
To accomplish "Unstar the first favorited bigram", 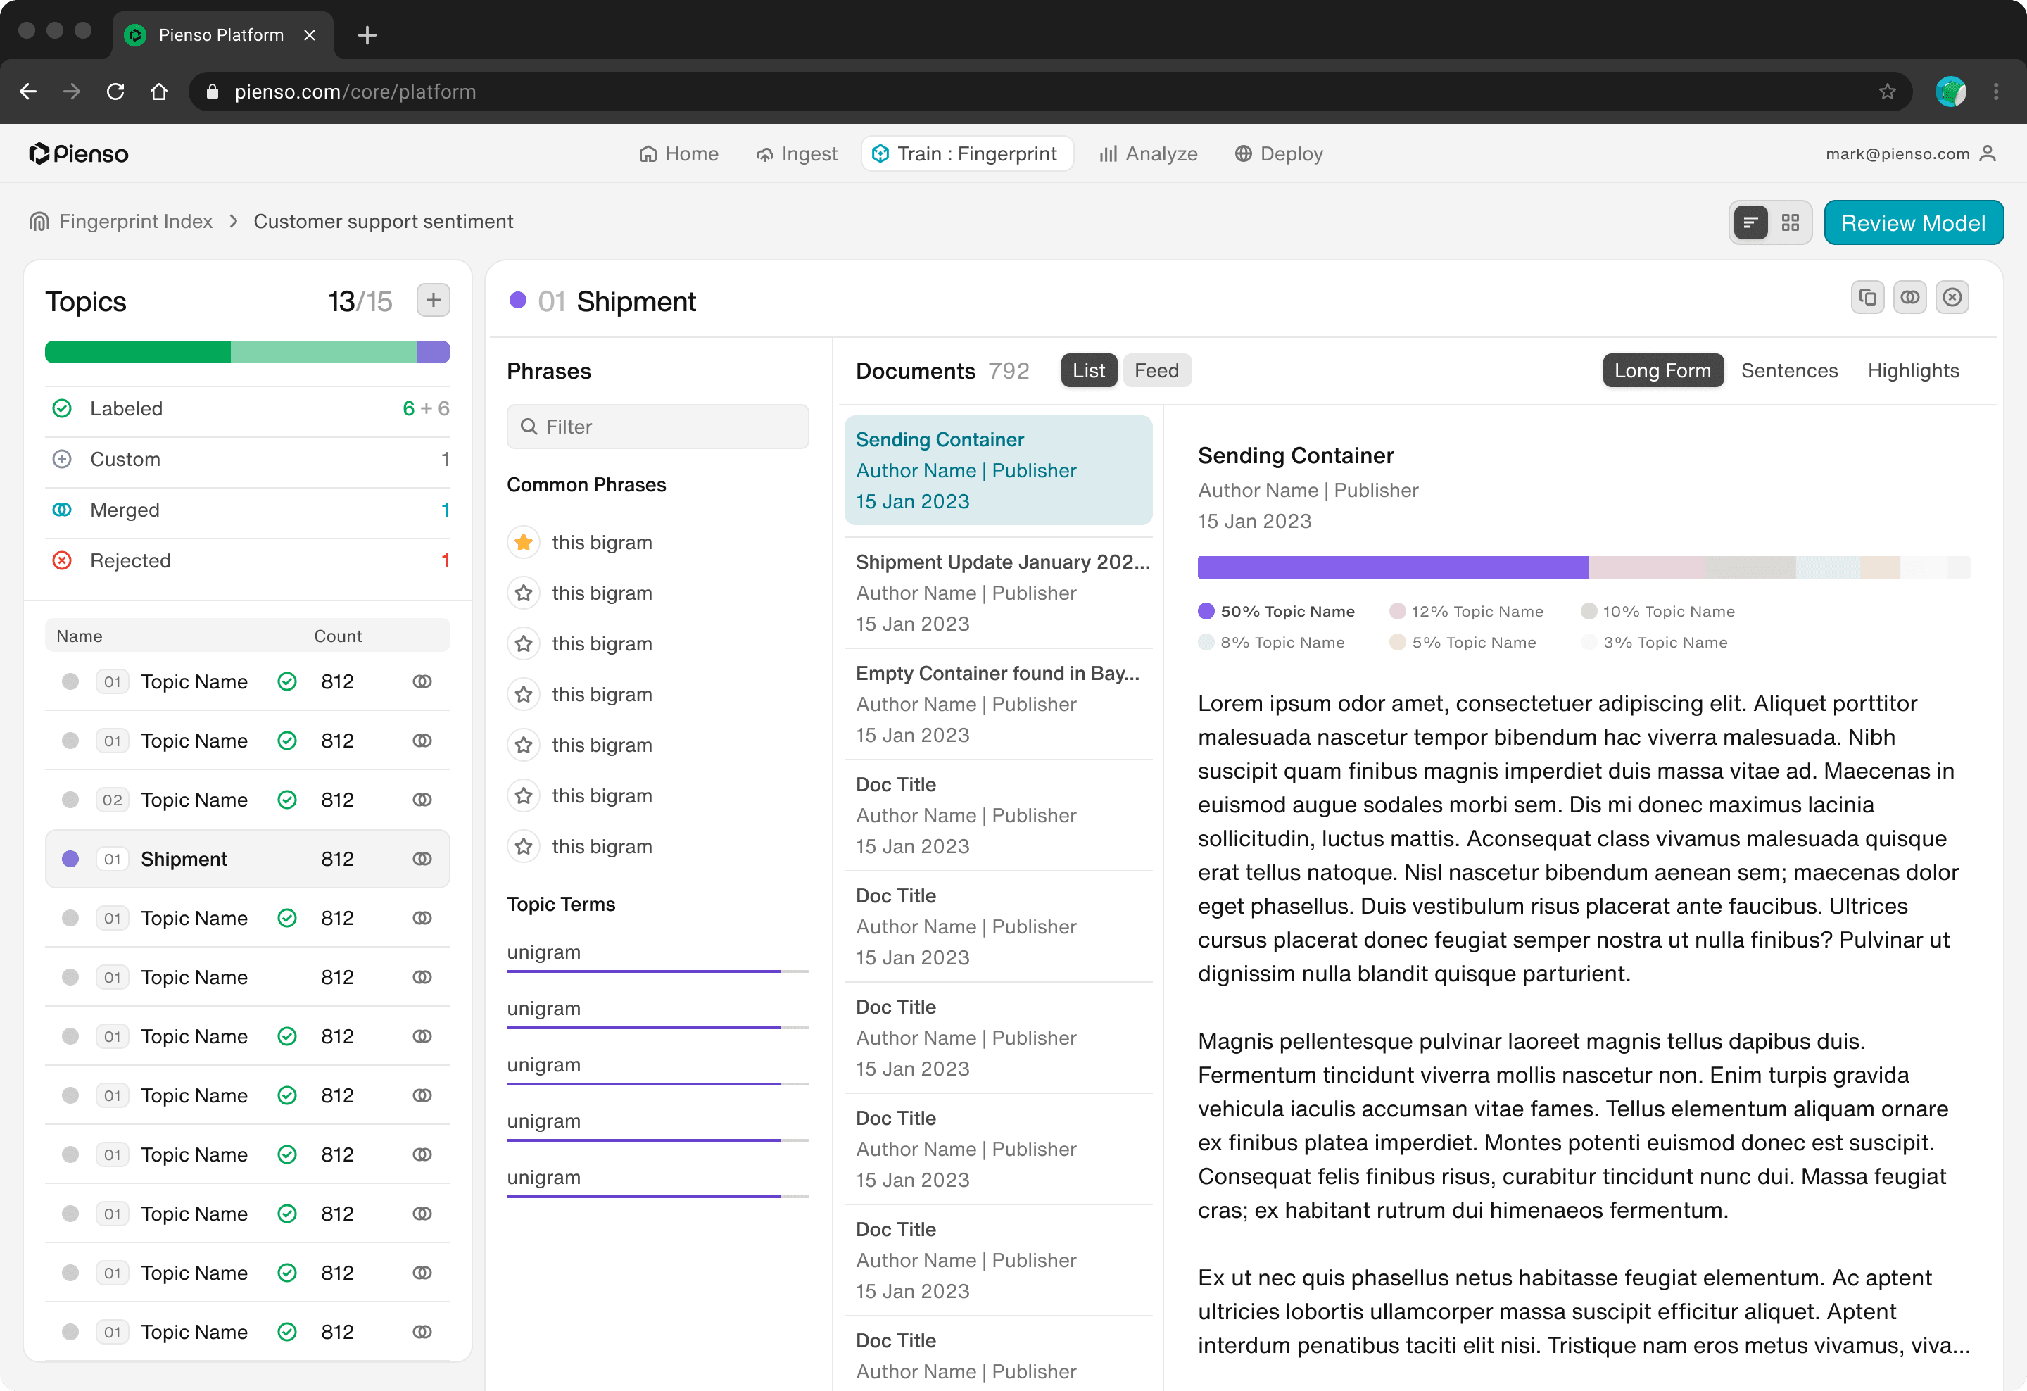I will click(524, 543).
